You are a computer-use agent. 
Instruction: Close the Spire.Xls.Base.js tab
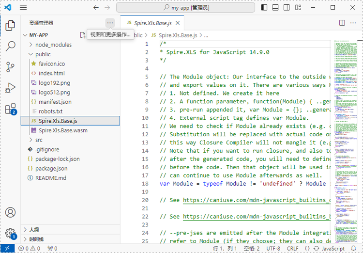pos(178,23)
